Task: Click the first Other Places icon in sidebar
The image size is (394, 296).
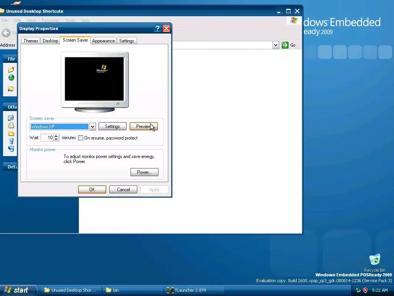Action: tap(11, 118)
